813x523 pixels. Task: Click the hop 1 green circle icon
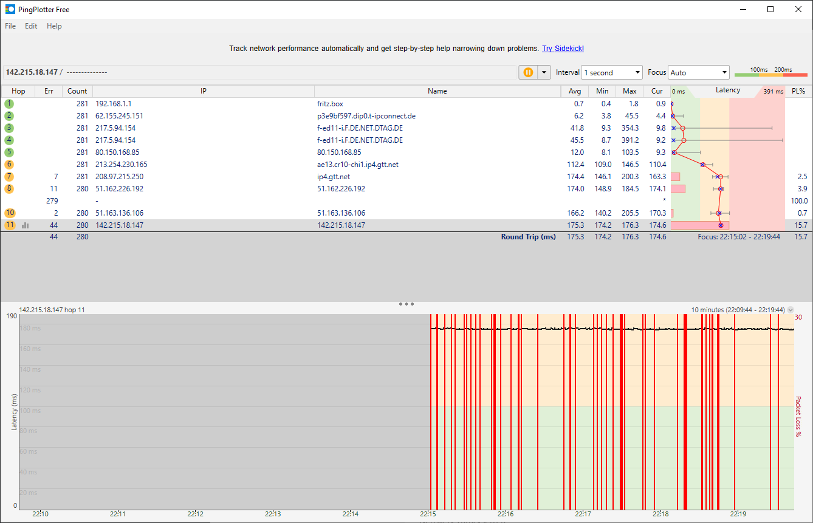pos(9,104)
